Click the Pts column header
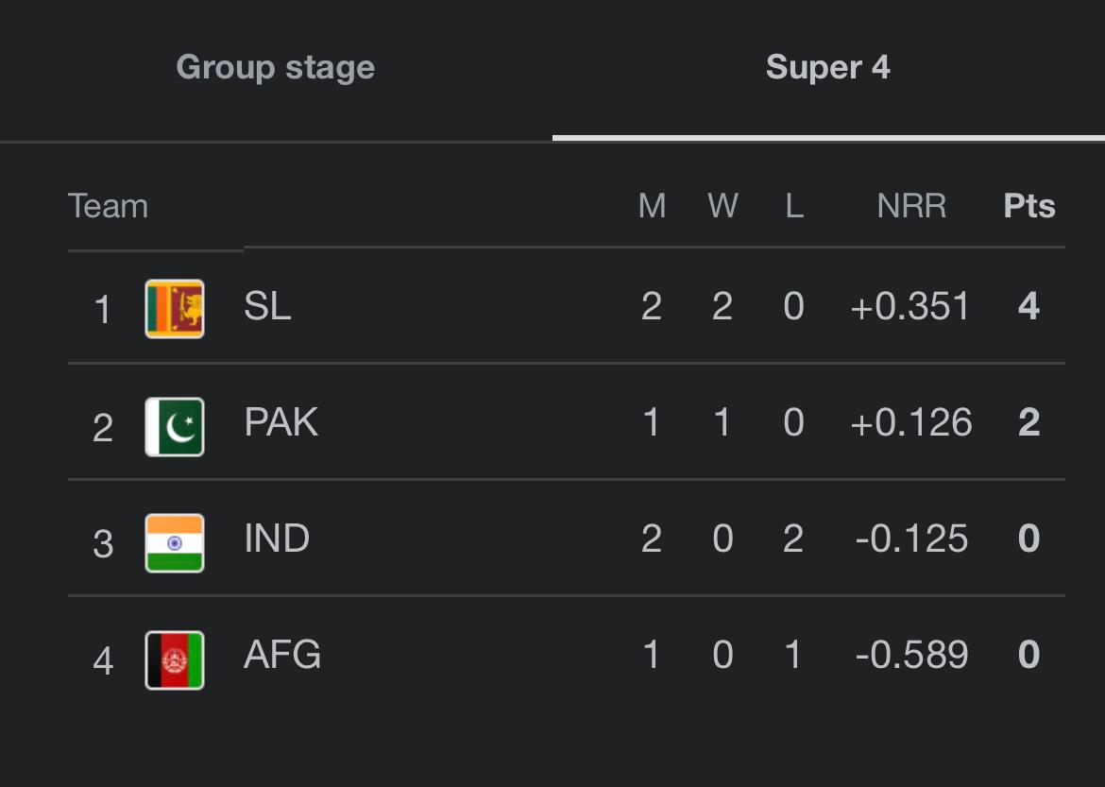The height and width of the screenshot is (787, 1105). (1028, 206)
